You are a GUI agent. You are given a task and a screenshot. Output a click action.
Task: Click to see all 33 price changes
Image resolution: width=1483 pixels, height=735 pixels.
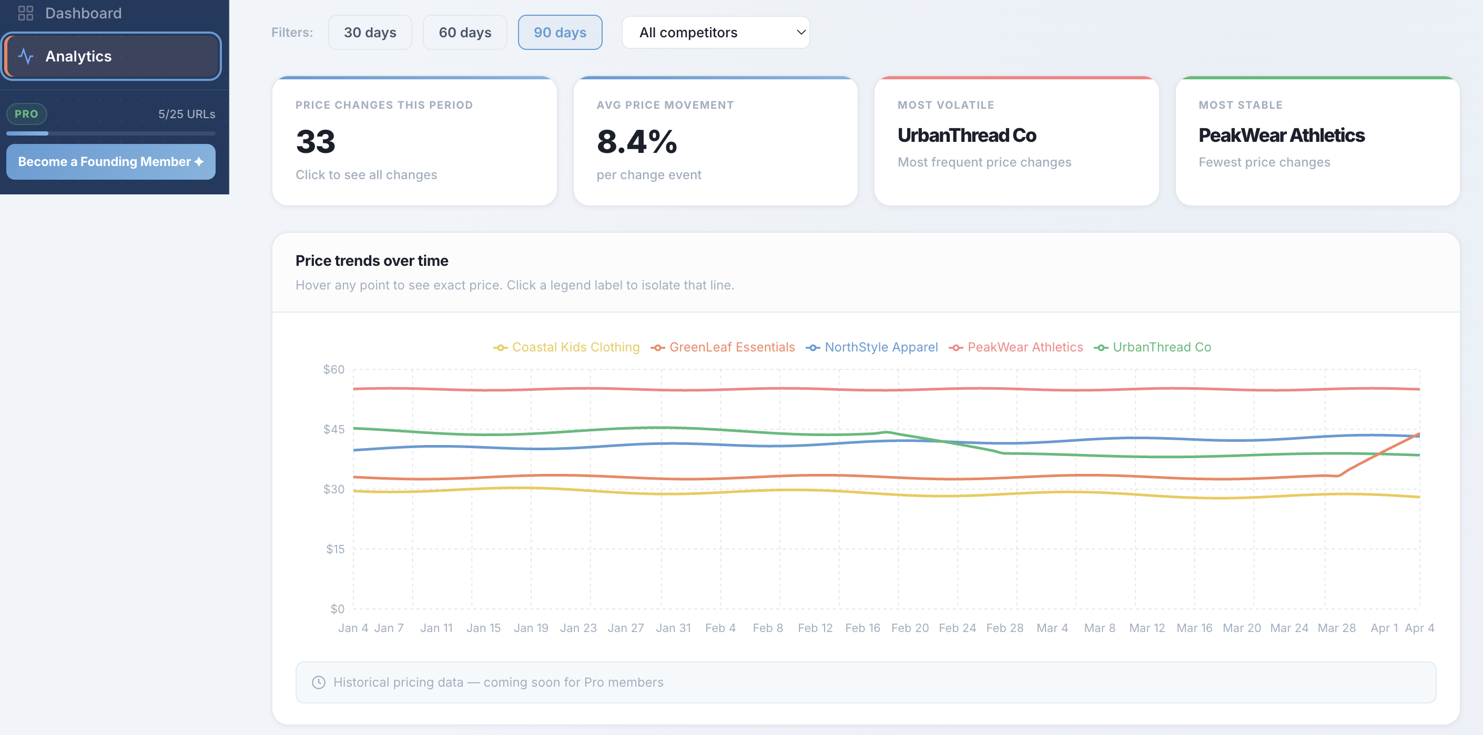pos(414,141)
